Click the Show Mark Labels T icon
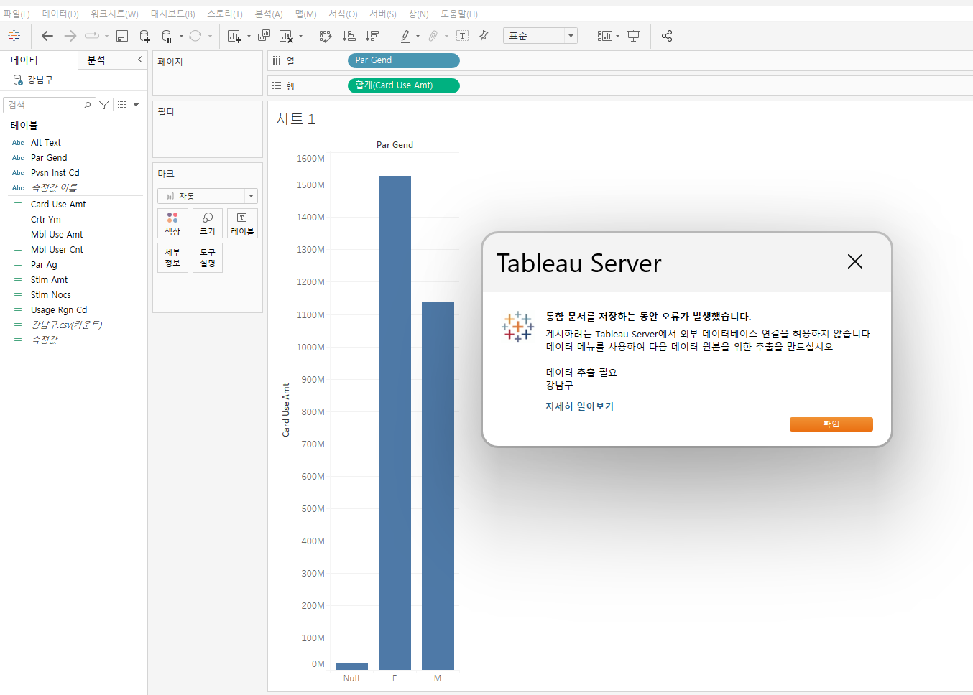 coord(462,36)
